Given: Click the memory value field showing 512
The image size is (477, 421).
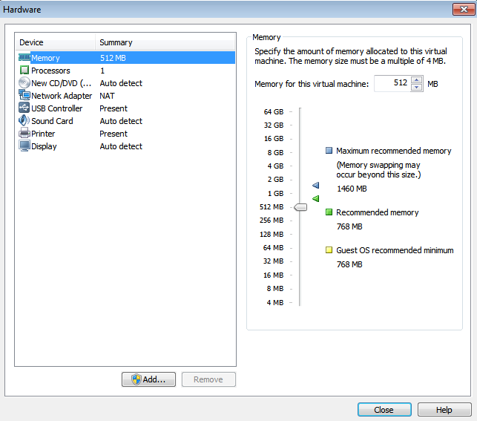Looking at the screenshot, I should point(392,83).
